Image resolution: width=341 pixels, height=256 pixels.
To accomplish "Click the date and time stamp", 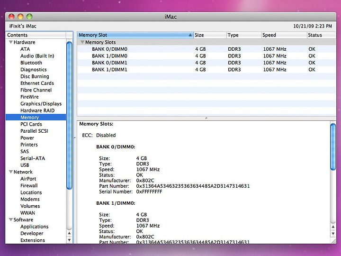I will [313, 26].
